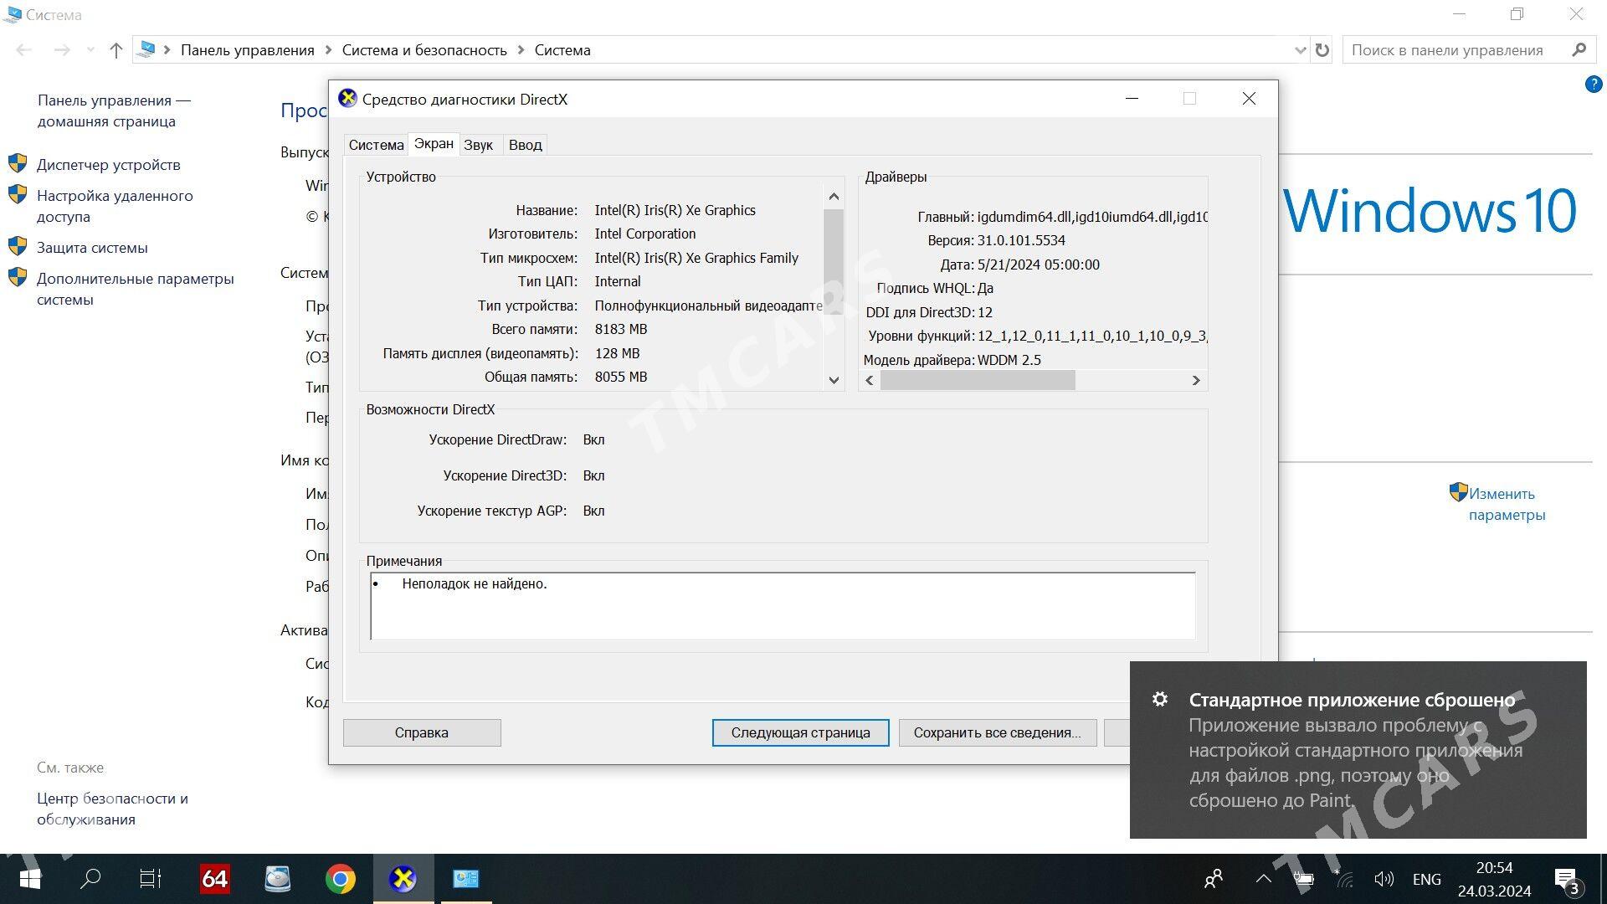Click the Версия: 31.0.101.5534 driver value

pos(1021,241)
